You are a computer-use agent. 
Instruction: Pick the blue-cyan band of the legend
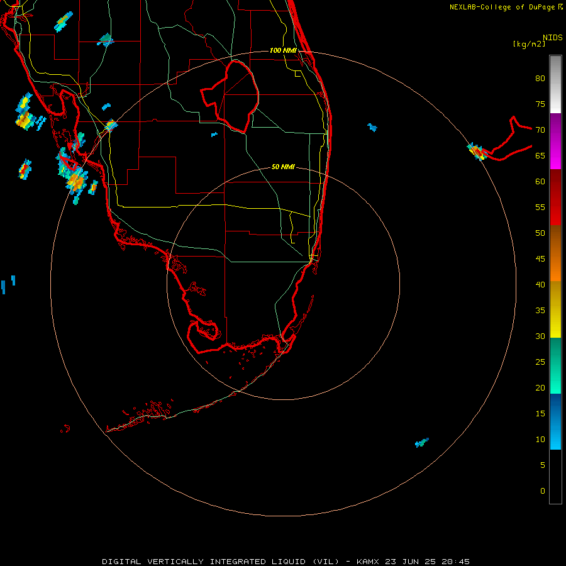pyautogui.click(x=555, y=421)
